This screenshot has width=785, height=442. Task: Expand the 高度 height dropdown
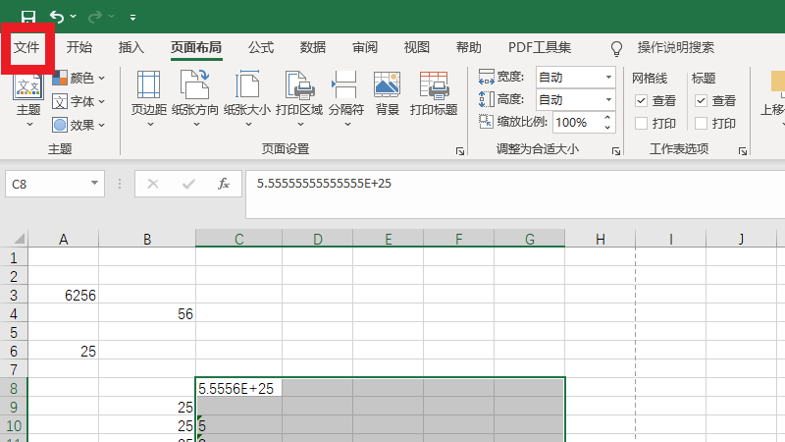click(607, 99)
